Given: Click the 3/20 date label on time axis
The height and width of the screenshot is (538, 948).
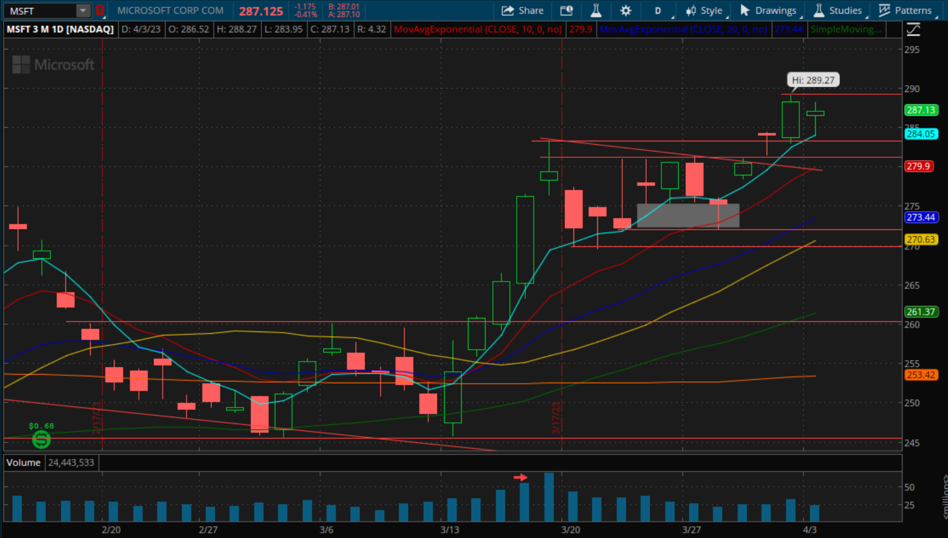Looking at the screenshot, I should 571,529.
